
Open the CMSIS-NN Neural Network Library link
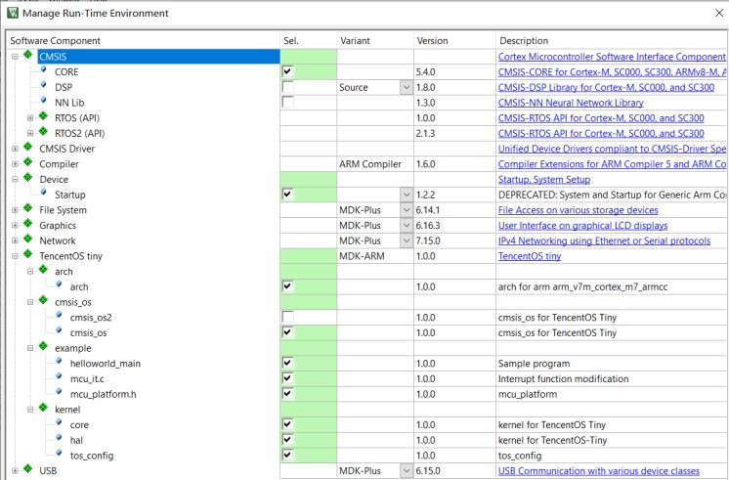[x=571, y=103]
